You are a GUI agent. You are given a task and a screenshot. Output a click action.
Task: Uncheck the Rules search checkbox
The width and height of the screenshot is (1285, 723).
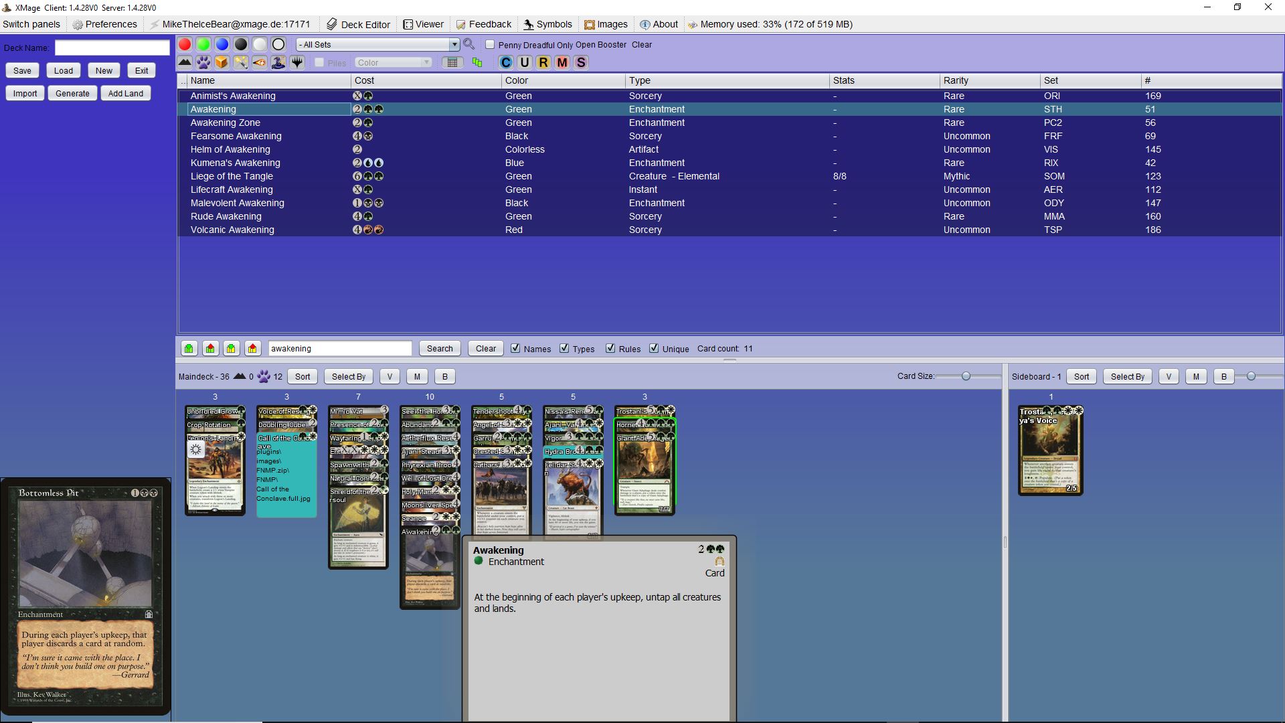click(610, 348)
